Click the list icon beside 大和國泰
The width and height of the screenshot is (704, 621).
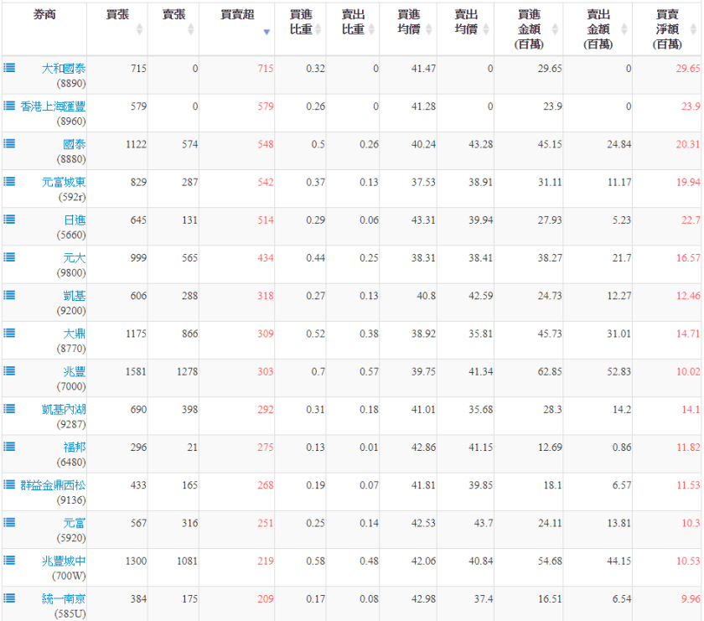coord(8,68)
